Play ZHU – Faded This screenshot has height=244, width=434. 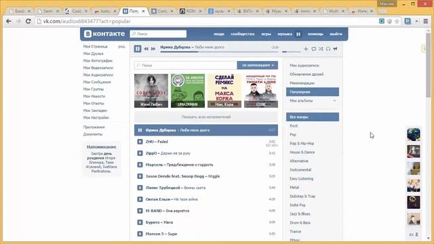point(140,142)
